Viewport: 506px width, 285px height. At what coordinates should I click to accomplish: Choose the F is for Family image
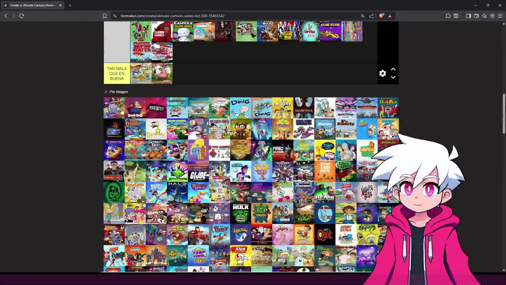tap(346, 129)
